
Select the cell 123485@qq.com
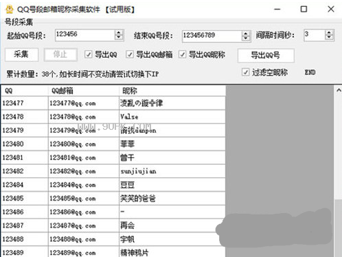pyautogui.click(x=84, y=199)
